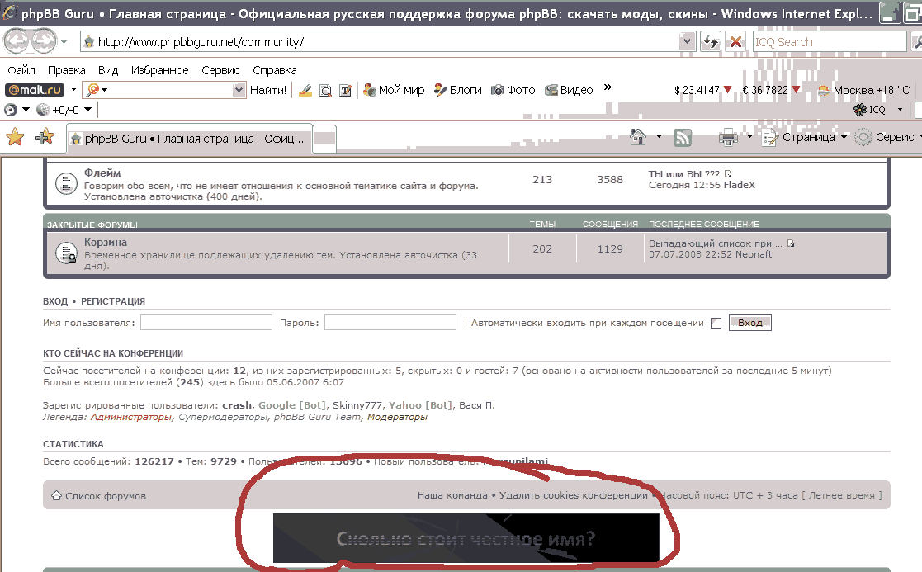This screenshot has height=572, width=922.
Task: Expand the address bar dropdown
Action: (x=687, y=41)
